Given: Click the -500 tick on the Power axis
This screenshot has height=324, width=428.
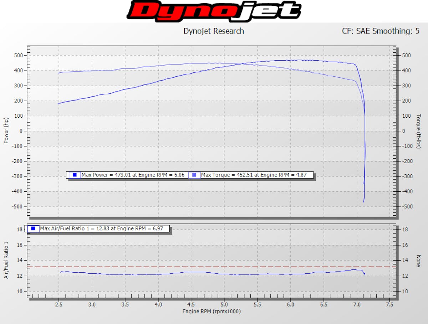Looking at the screenshot, I should pos(17,206).
